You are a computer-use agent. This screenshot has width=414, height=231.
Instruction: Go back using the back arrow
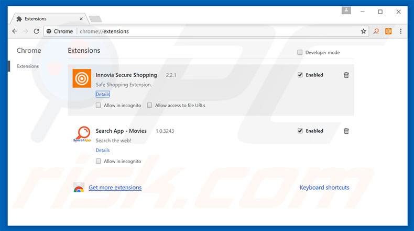[15, 31]
